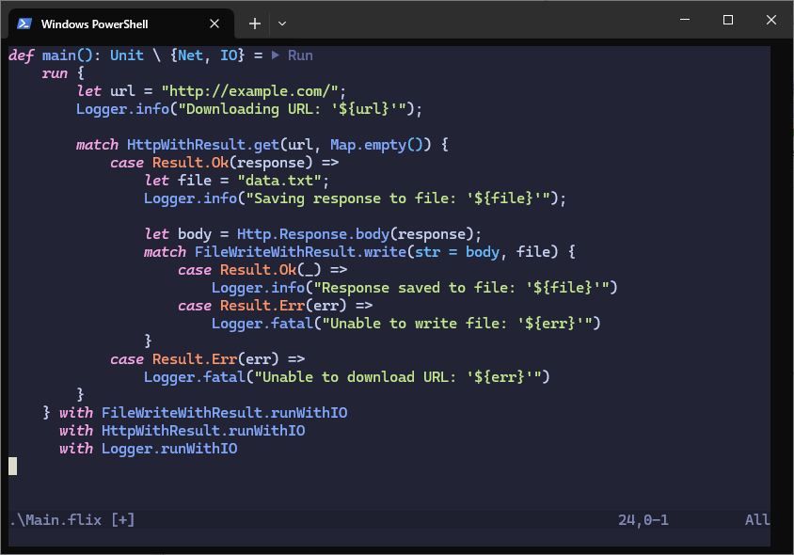Click the "Downloading URL" log string

point(293,109)
